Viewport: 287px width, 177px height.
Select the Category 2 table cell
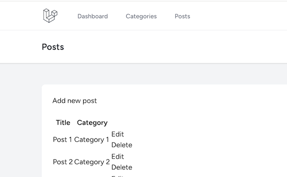pyautogui.click(x=92, y=162)
